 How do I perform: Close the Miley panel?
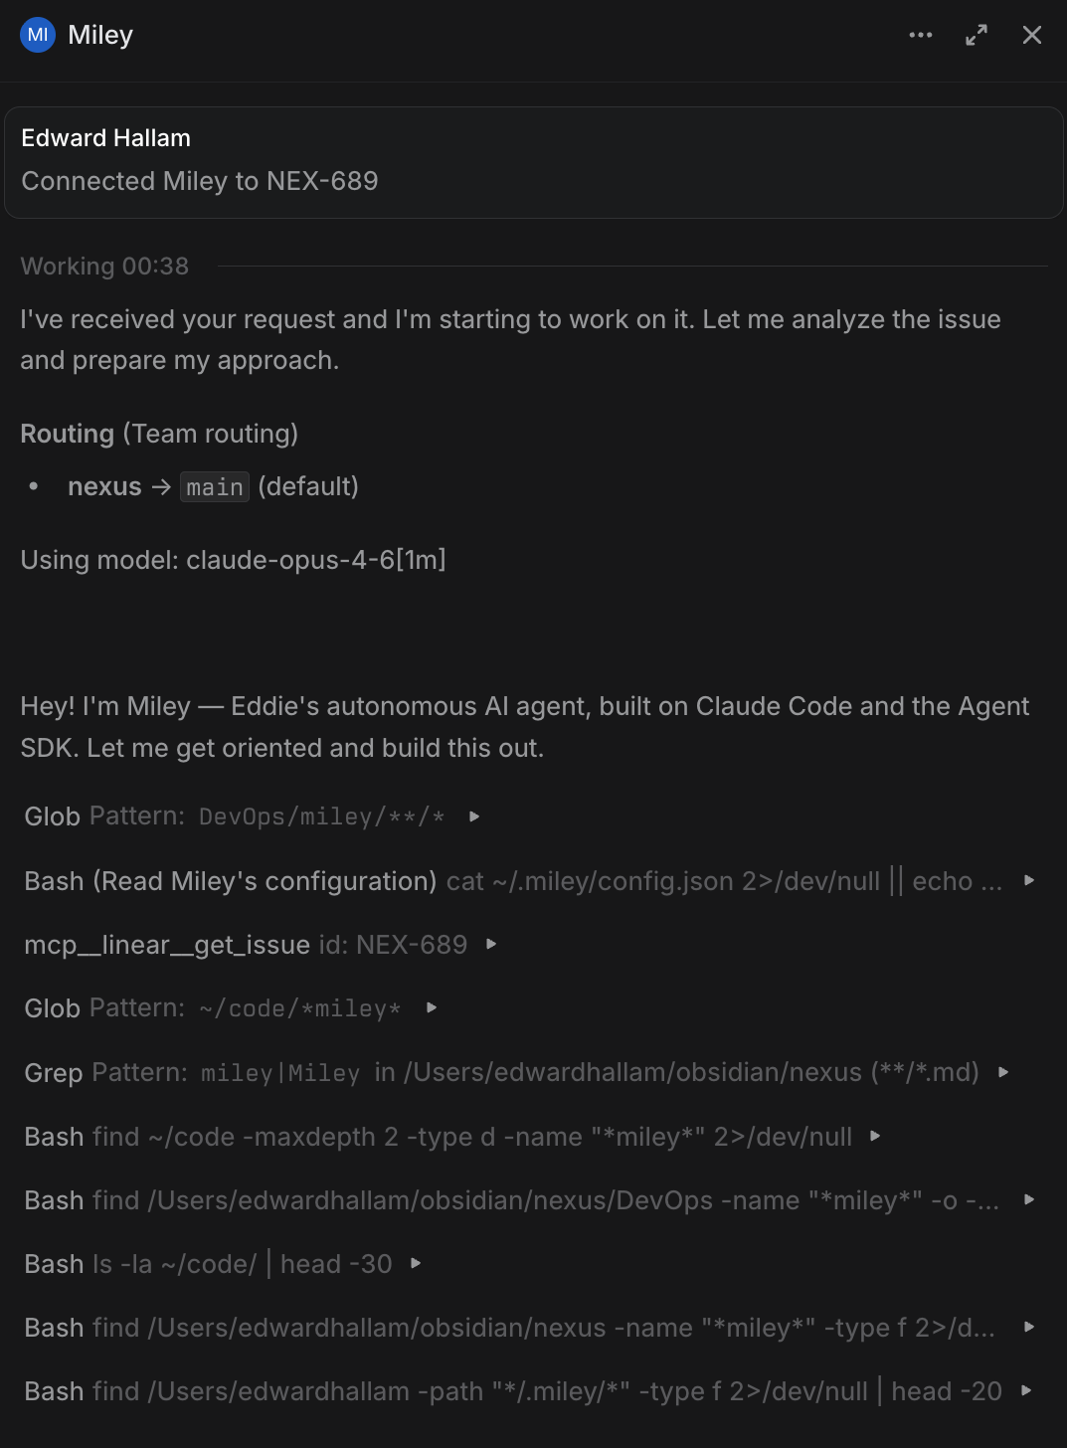[1032, 35]
